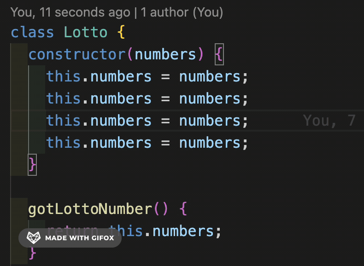Viewport: 364px width, 266px height.
Task: Click fourth "this.numbers = numbers;" line
Action: point(147,143)
